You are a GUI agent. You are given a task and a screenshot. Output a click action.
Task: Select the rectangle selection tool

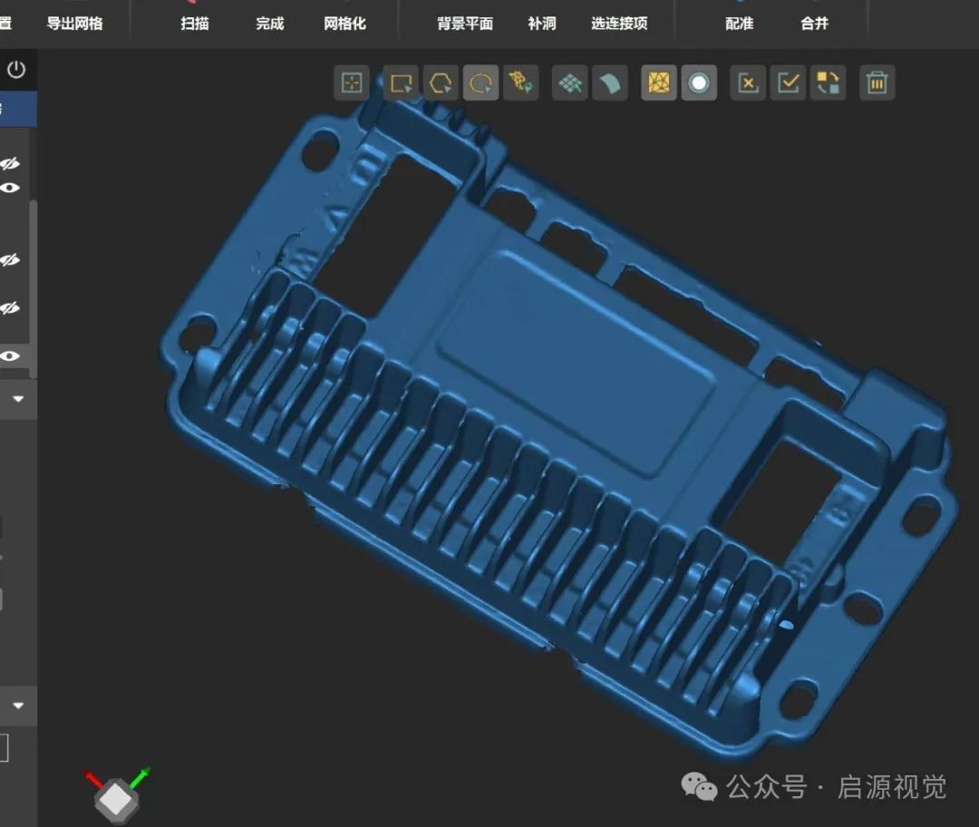point(400,83)
